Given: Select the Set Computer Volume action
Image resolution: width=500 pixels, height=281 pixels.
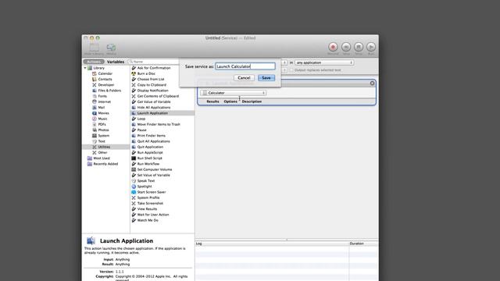Looking at the screenshot, I should [x=155, y=169].
